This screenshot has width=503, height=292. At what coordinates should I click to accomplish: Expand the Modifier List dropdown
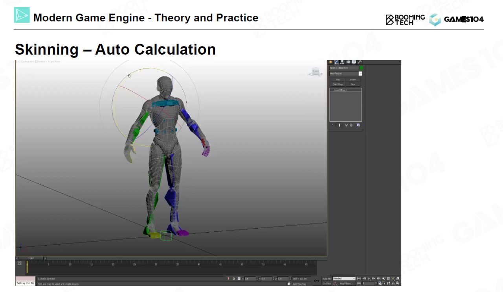(x=360, y=74)
